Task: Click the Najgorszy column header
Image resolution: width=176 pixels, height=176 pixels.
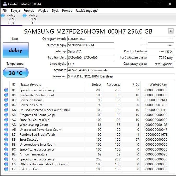Action: click(112, 84)
